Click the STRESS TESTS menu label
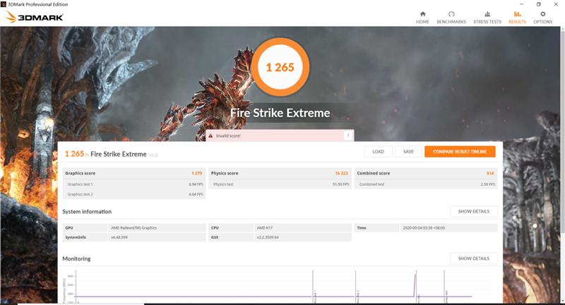This screenshot has width=565, height=305. point(487,22)
